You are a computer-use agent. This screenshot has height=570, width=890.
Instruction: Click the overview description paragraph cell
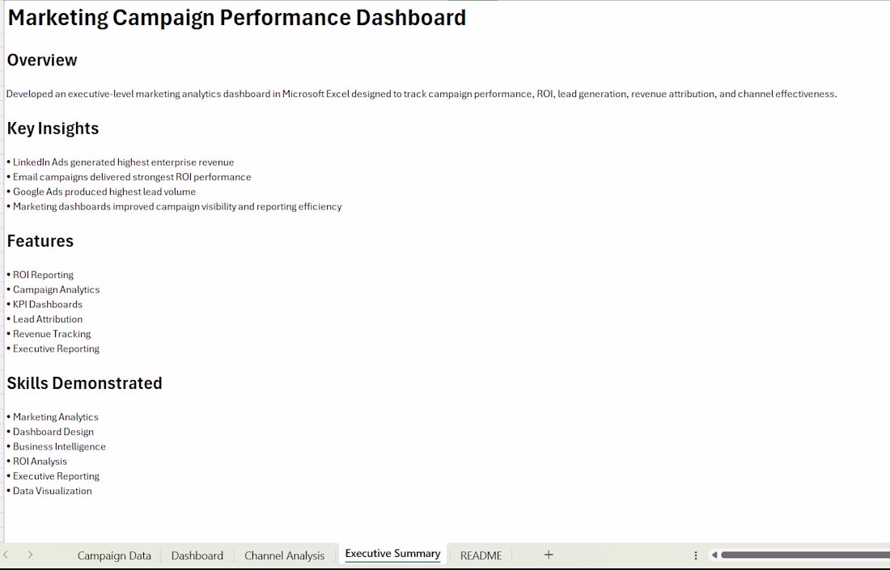422,94
